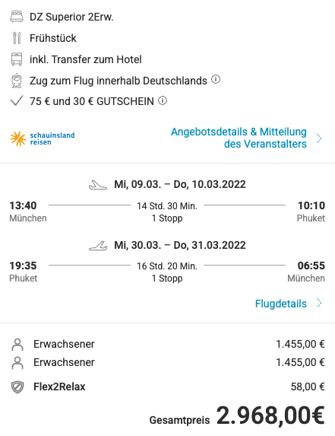Open info icon beside GUTSCHEIN text
Viewport: 335px width, 436px height.
(x=163, y=100)
